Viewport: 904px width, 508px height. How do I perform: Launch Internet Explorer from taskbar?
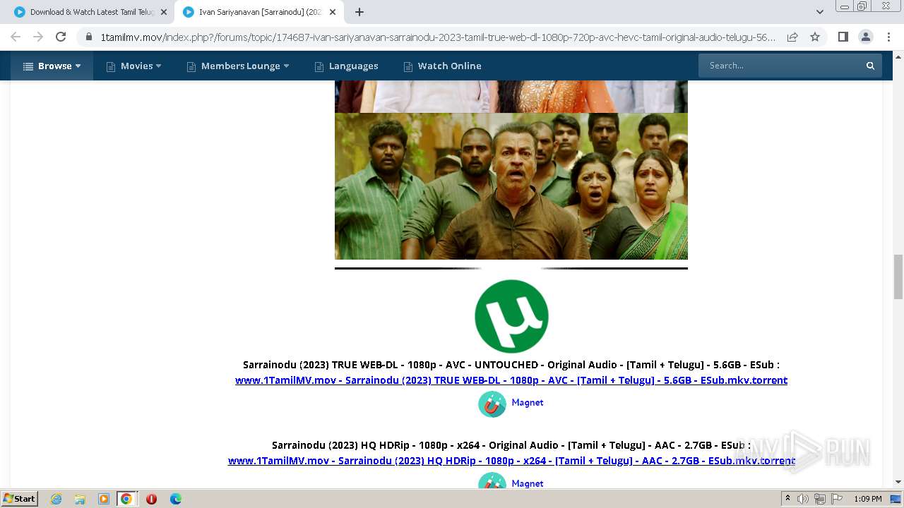pyautogui.click(x=56, y=499)
